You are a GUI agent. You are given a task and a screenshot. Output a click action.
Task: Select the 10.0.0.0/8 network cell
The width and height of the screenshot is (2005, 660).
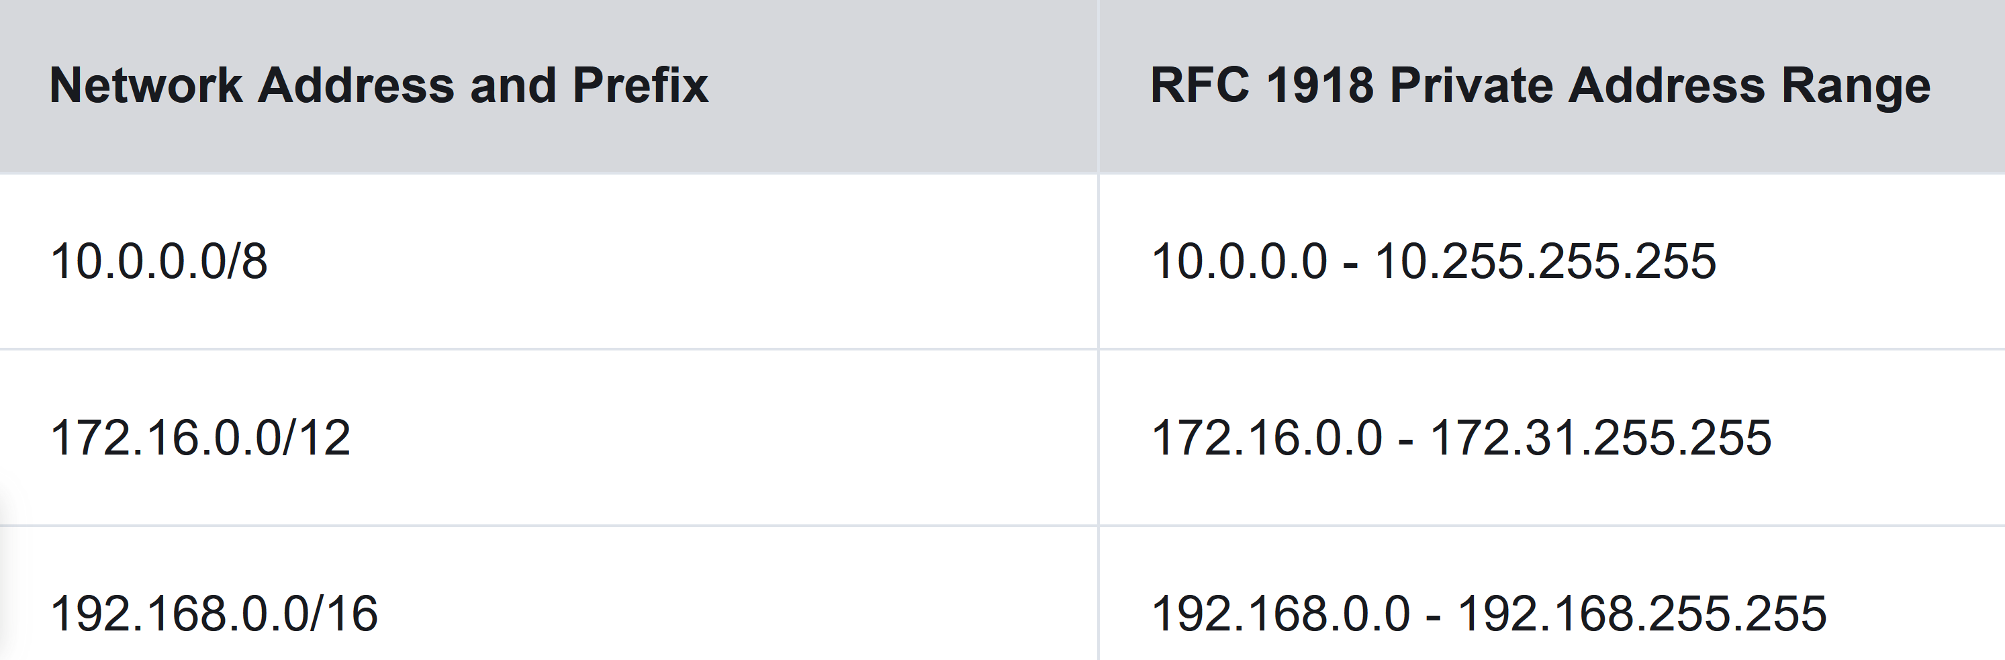point(158,261)
